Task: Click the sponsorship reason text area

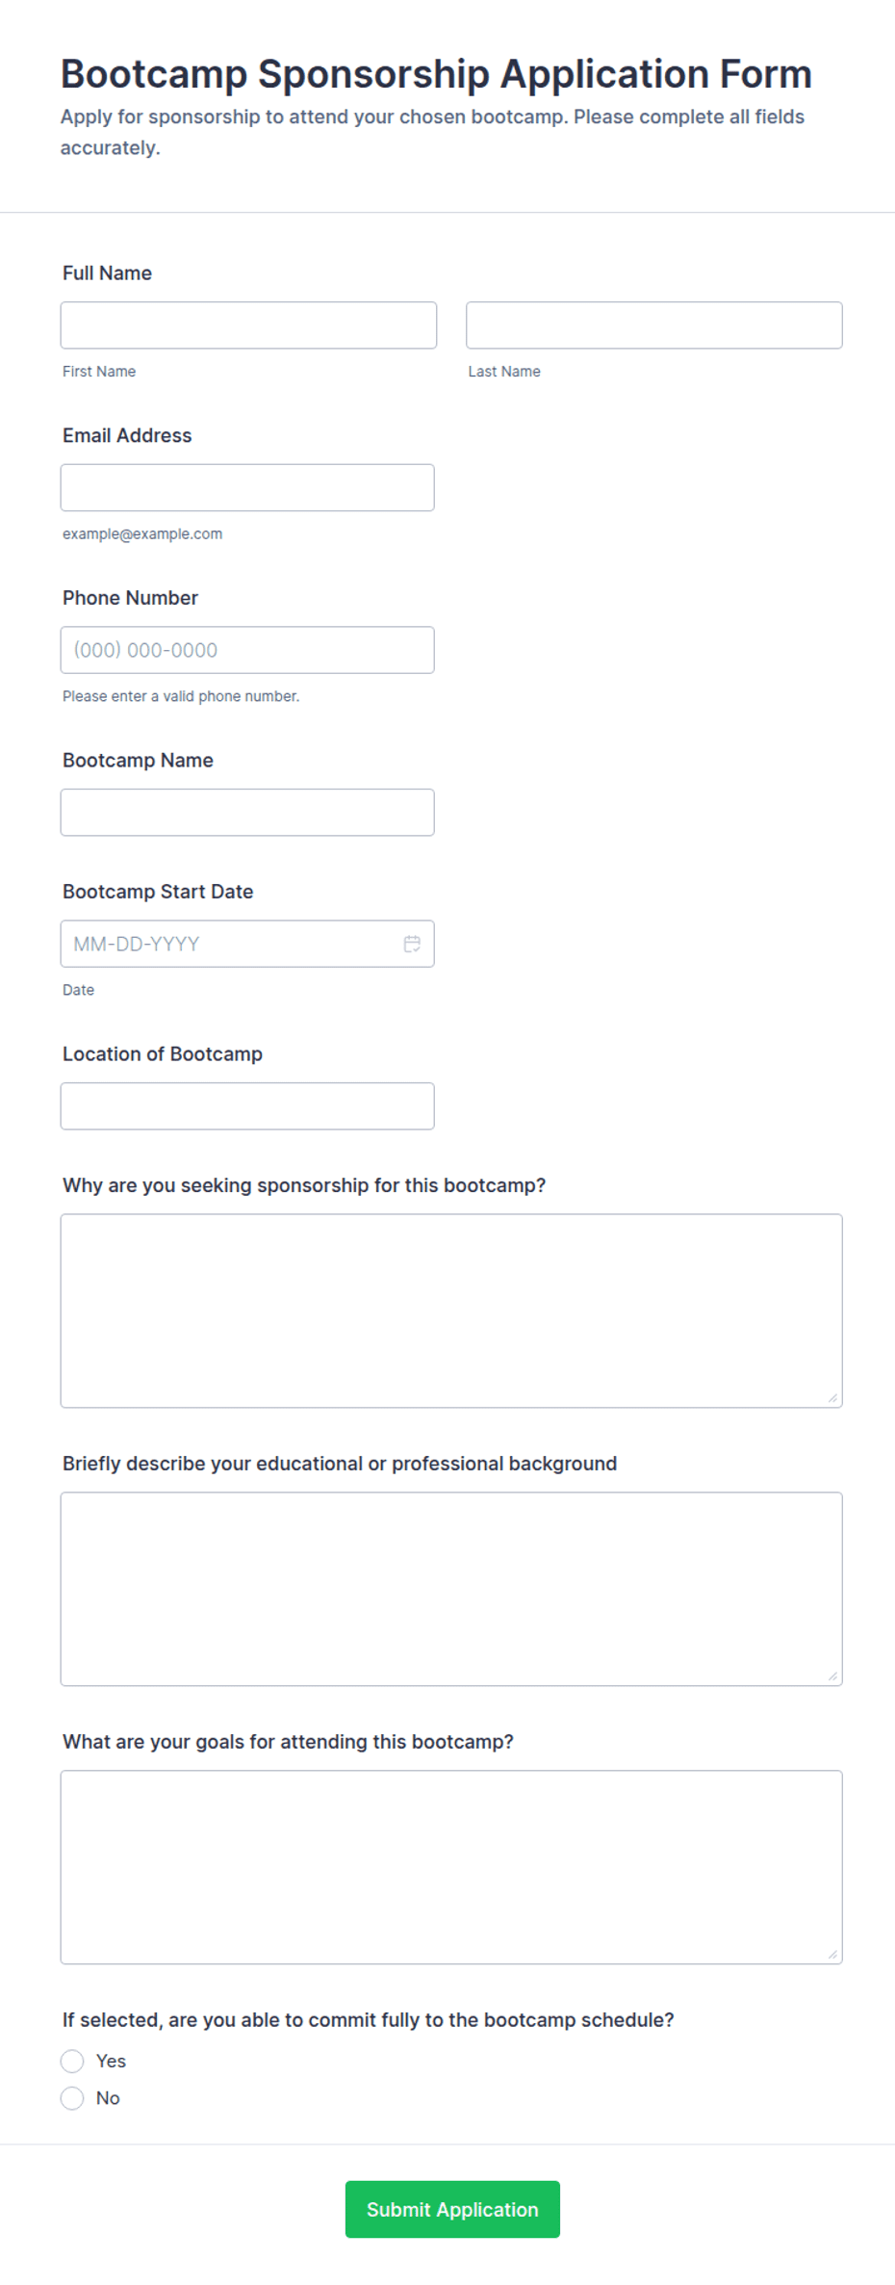Action: (451, 1311)
